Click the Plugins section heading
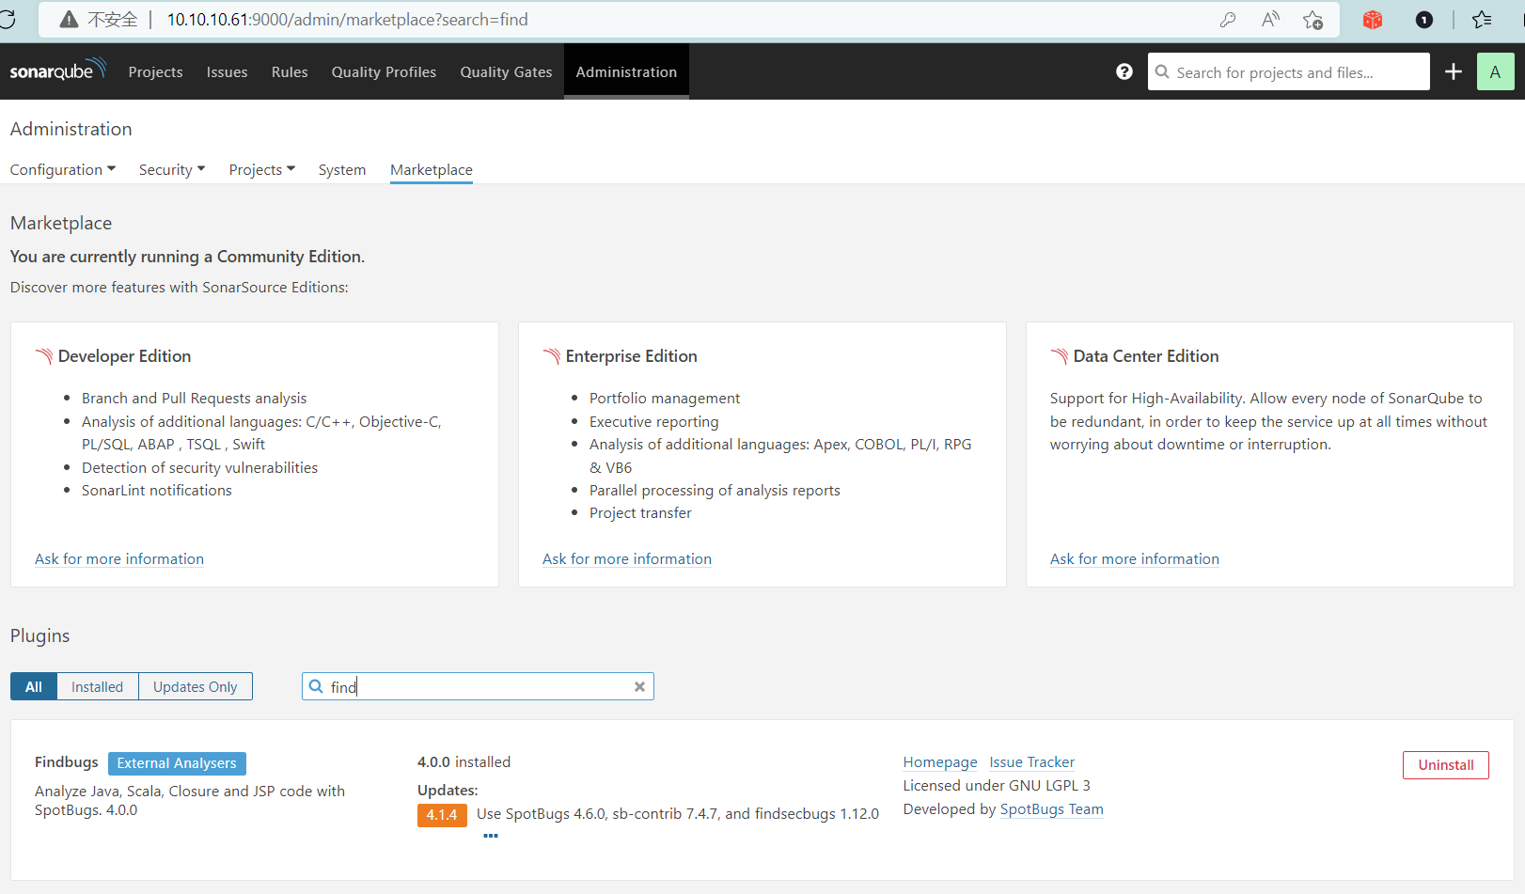The height and width of the screenshot is (894, 1525). [x=40, y=636]
